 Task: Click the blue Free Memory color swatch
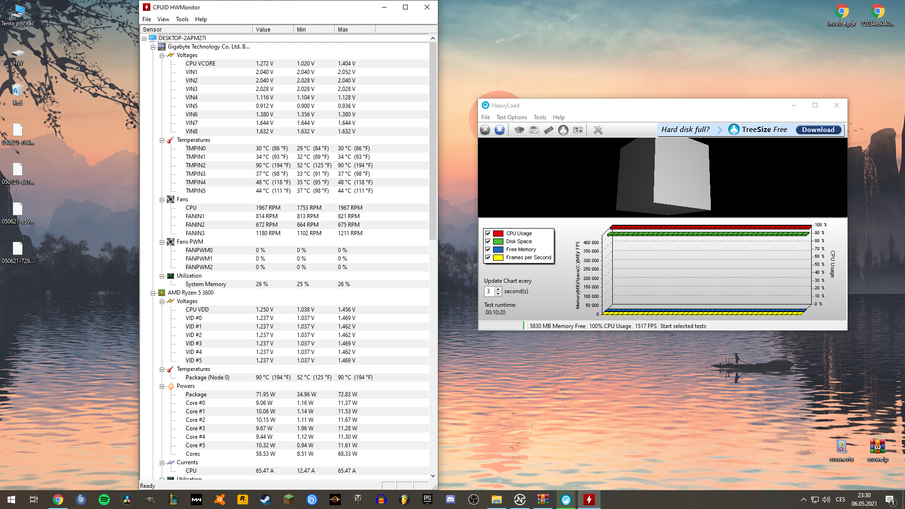coord(498,249)
